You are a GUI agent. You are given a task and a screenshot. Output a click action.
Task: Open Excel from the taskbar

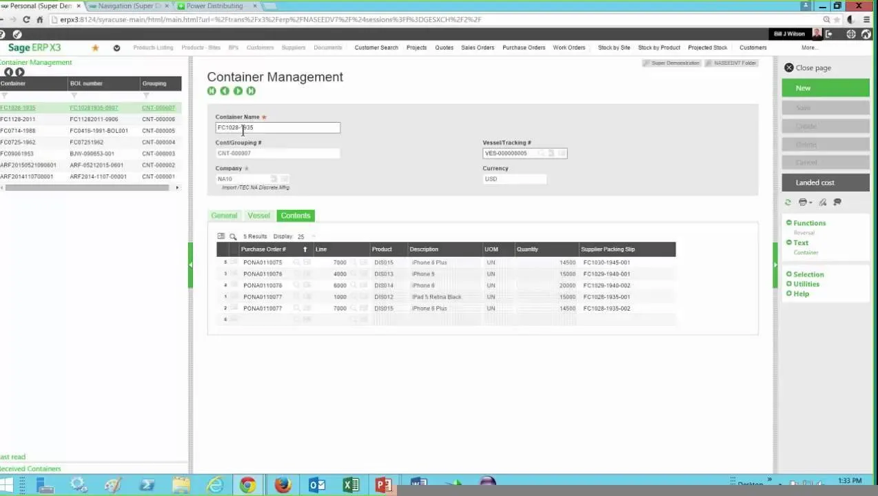click(351, 484)
